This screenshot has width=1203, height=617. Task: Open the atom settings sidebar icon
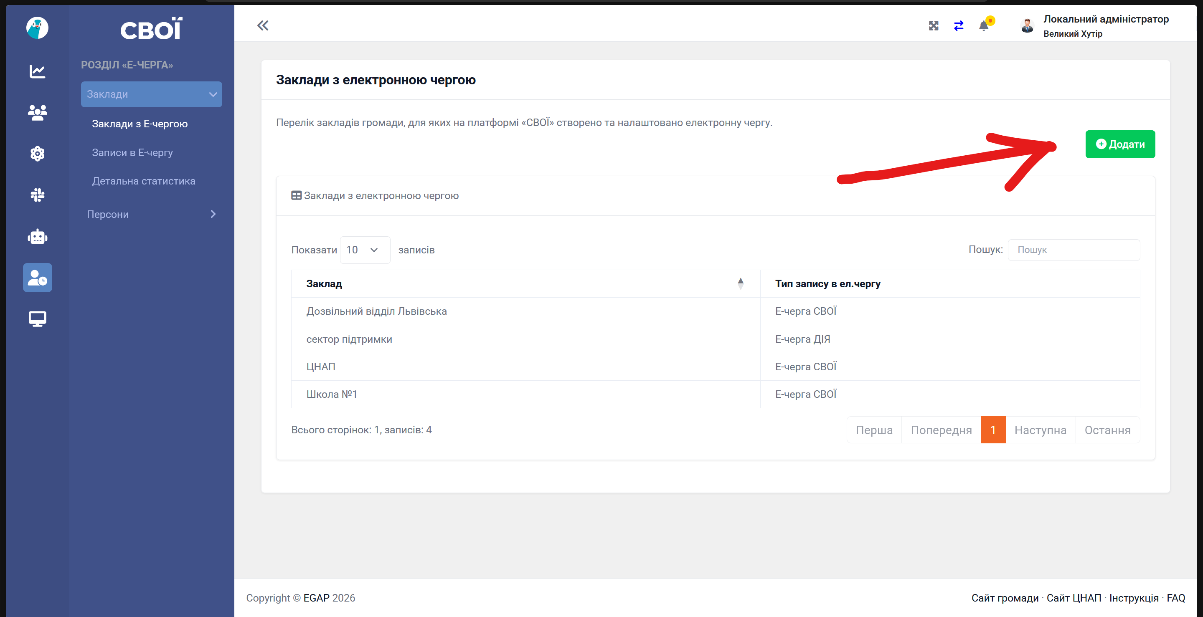click(x=37, y=154)
